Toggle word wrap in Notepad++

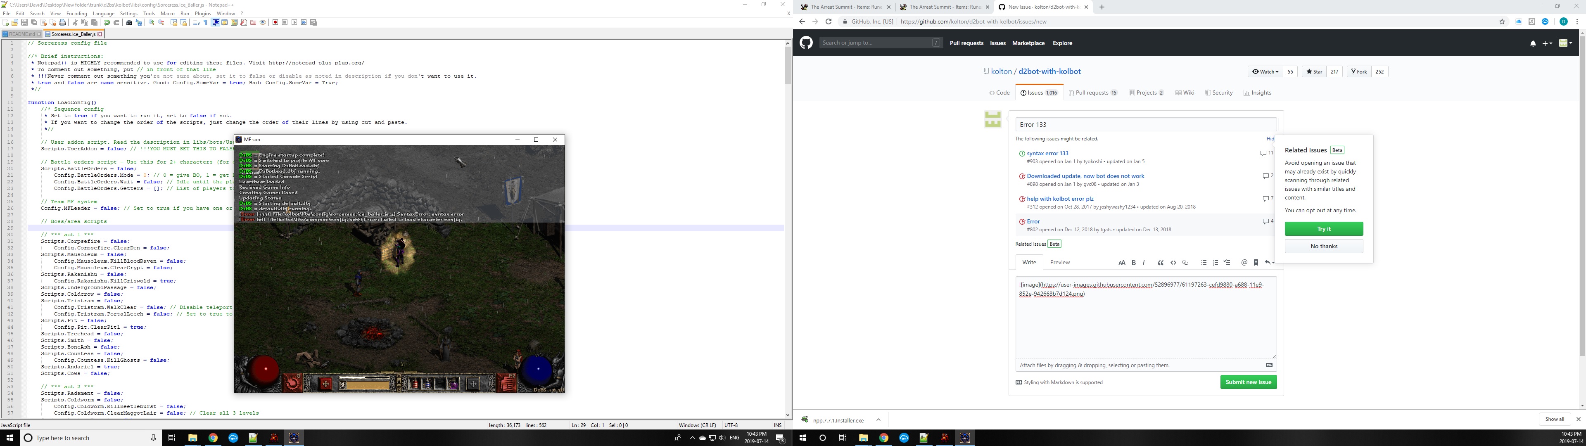[197, 22]
